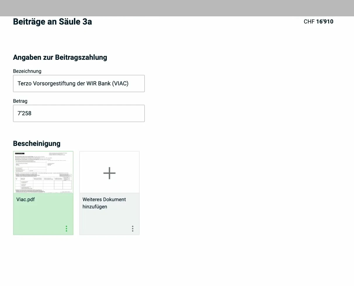
Task: Click inside the Betrag field showing 7'258
Action: (79, 113)
